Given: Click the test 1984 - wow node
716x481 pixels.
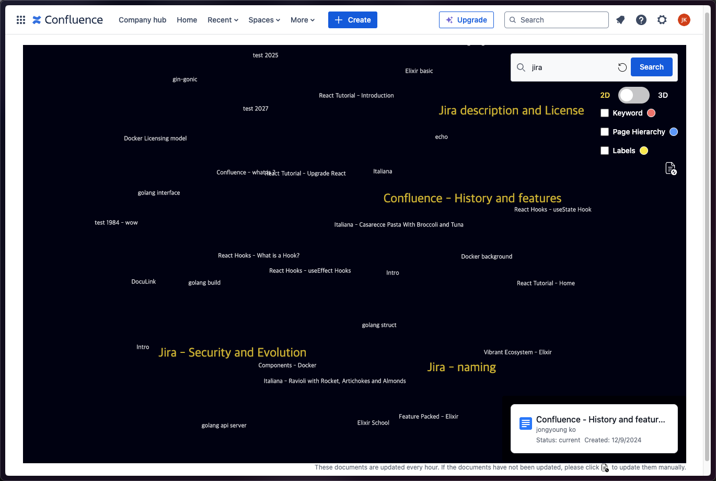Looking at the screenshot, I should [116, 222].
